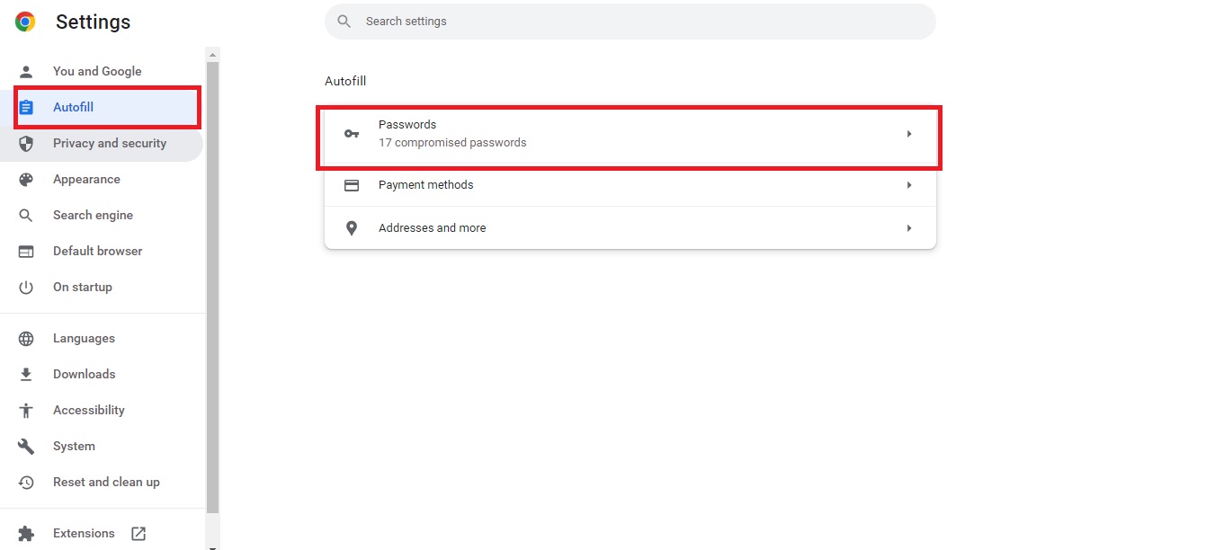Click the Privacy and security shield icon
This screenshot has height=550, width=1224.
(27, 142)
